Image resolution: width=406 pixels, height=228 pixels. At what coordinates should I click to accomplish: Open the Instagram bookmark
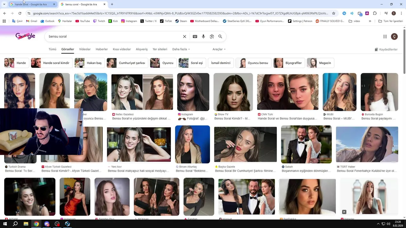tap(129, 21)
